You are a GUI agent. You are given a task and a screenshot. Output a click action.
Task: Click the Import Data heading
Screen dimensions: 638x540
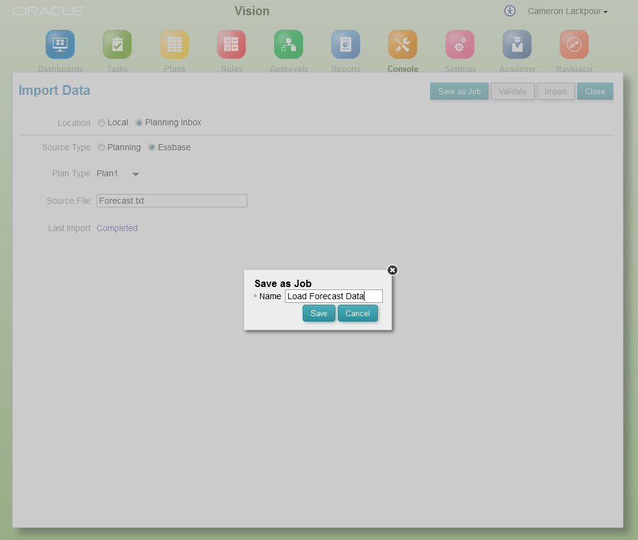55,91
